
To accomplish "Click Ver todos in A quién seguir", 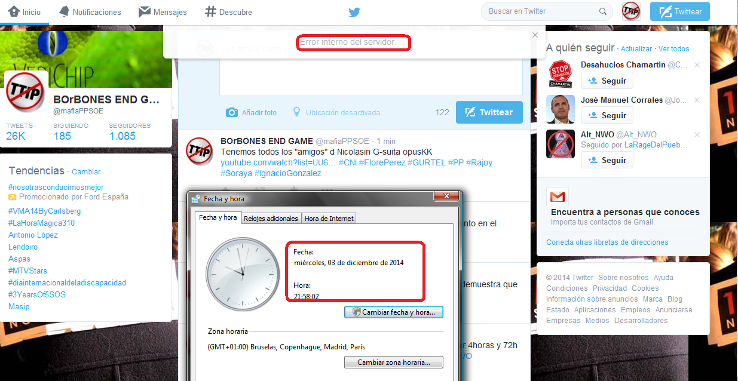I will point(674,49).
